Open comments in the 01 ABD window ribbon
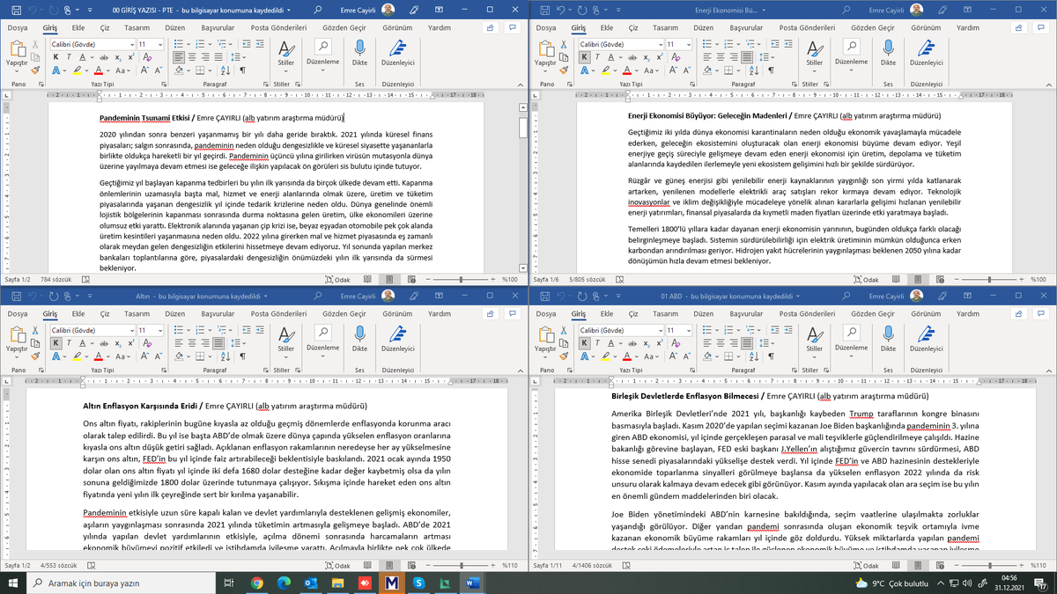This screenshot has height=594, width=1057. [x=1040, y=313]
